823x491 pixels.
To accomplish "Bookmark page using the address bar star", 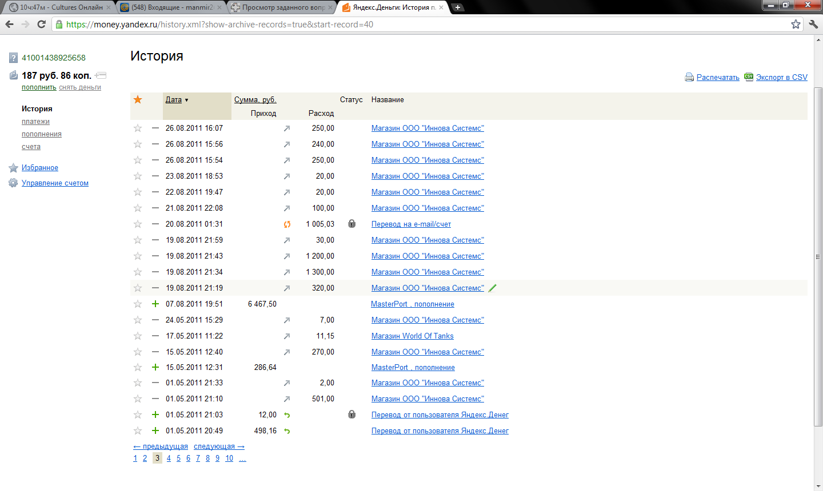I will (796, 24).
